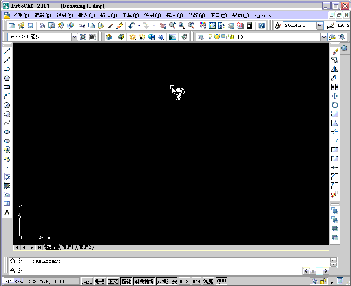This screenshot has width=351, height=286.
Task: Select the Line tool in the Draw toolbar
Action: (x=7, y=51)
